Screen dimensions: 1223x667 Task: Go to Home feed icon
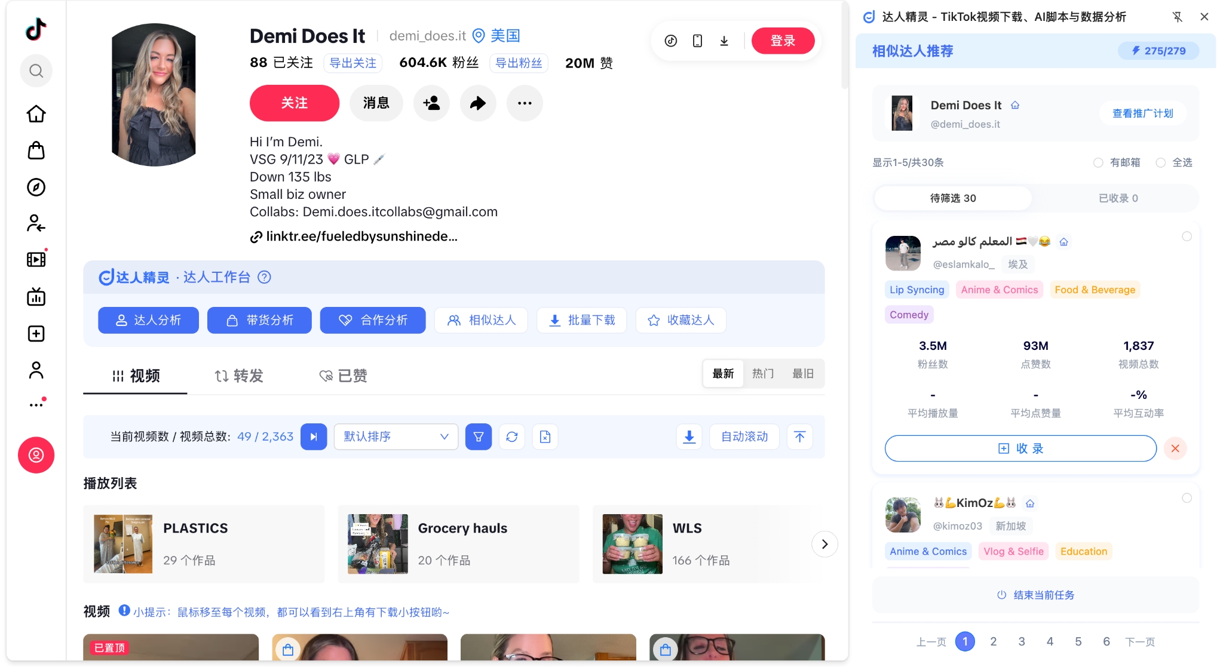point(36,113)
